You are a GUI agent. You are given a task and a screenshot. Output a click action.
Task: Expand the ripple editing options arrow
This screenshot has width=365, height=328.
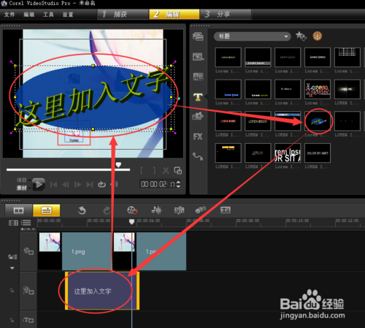12,268
